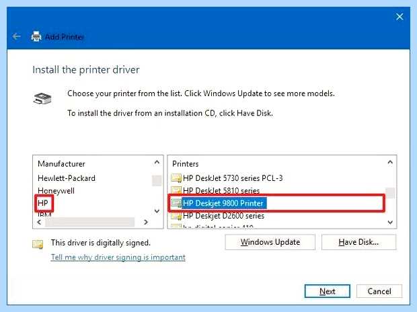This screenshot has height=312, width=417.
Task: Click Manufacturer horizontal scrollbar thumb
Action: coord(89,222)
